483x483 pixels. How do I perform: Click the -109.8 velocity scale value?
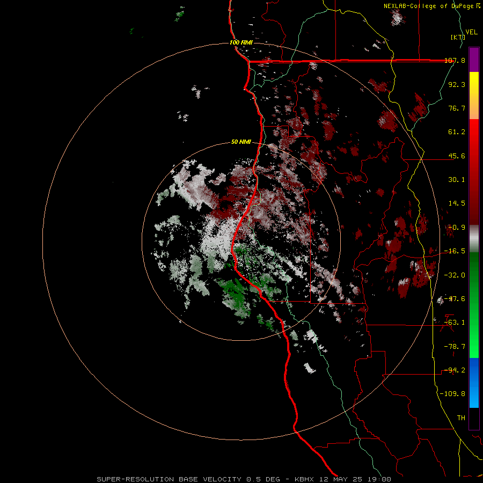[x=453, y=394]
